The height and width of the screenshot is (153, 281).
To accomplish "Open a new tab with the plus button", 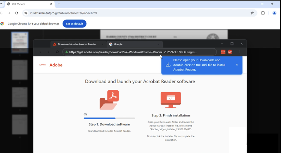I will (x=59, y=4).
